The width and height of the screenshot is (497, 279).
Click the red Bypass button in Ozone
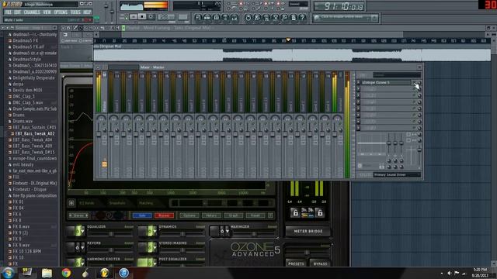click(x=164, y=215)
